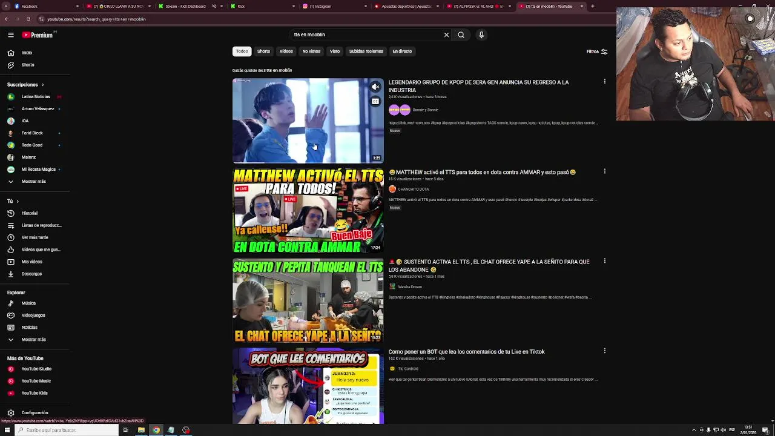The width and height of the screenshot is (775, 436).
Task: Click the YouTube search input field
Action: [x=366, y=35]
